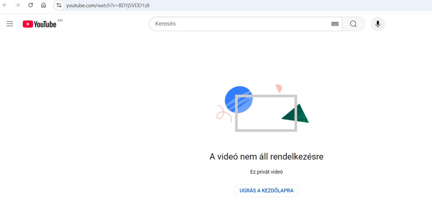Screen dimensions: 432x201
Task: Click the pink squiggle shape in the illustration
Action: tap(224, 113)
